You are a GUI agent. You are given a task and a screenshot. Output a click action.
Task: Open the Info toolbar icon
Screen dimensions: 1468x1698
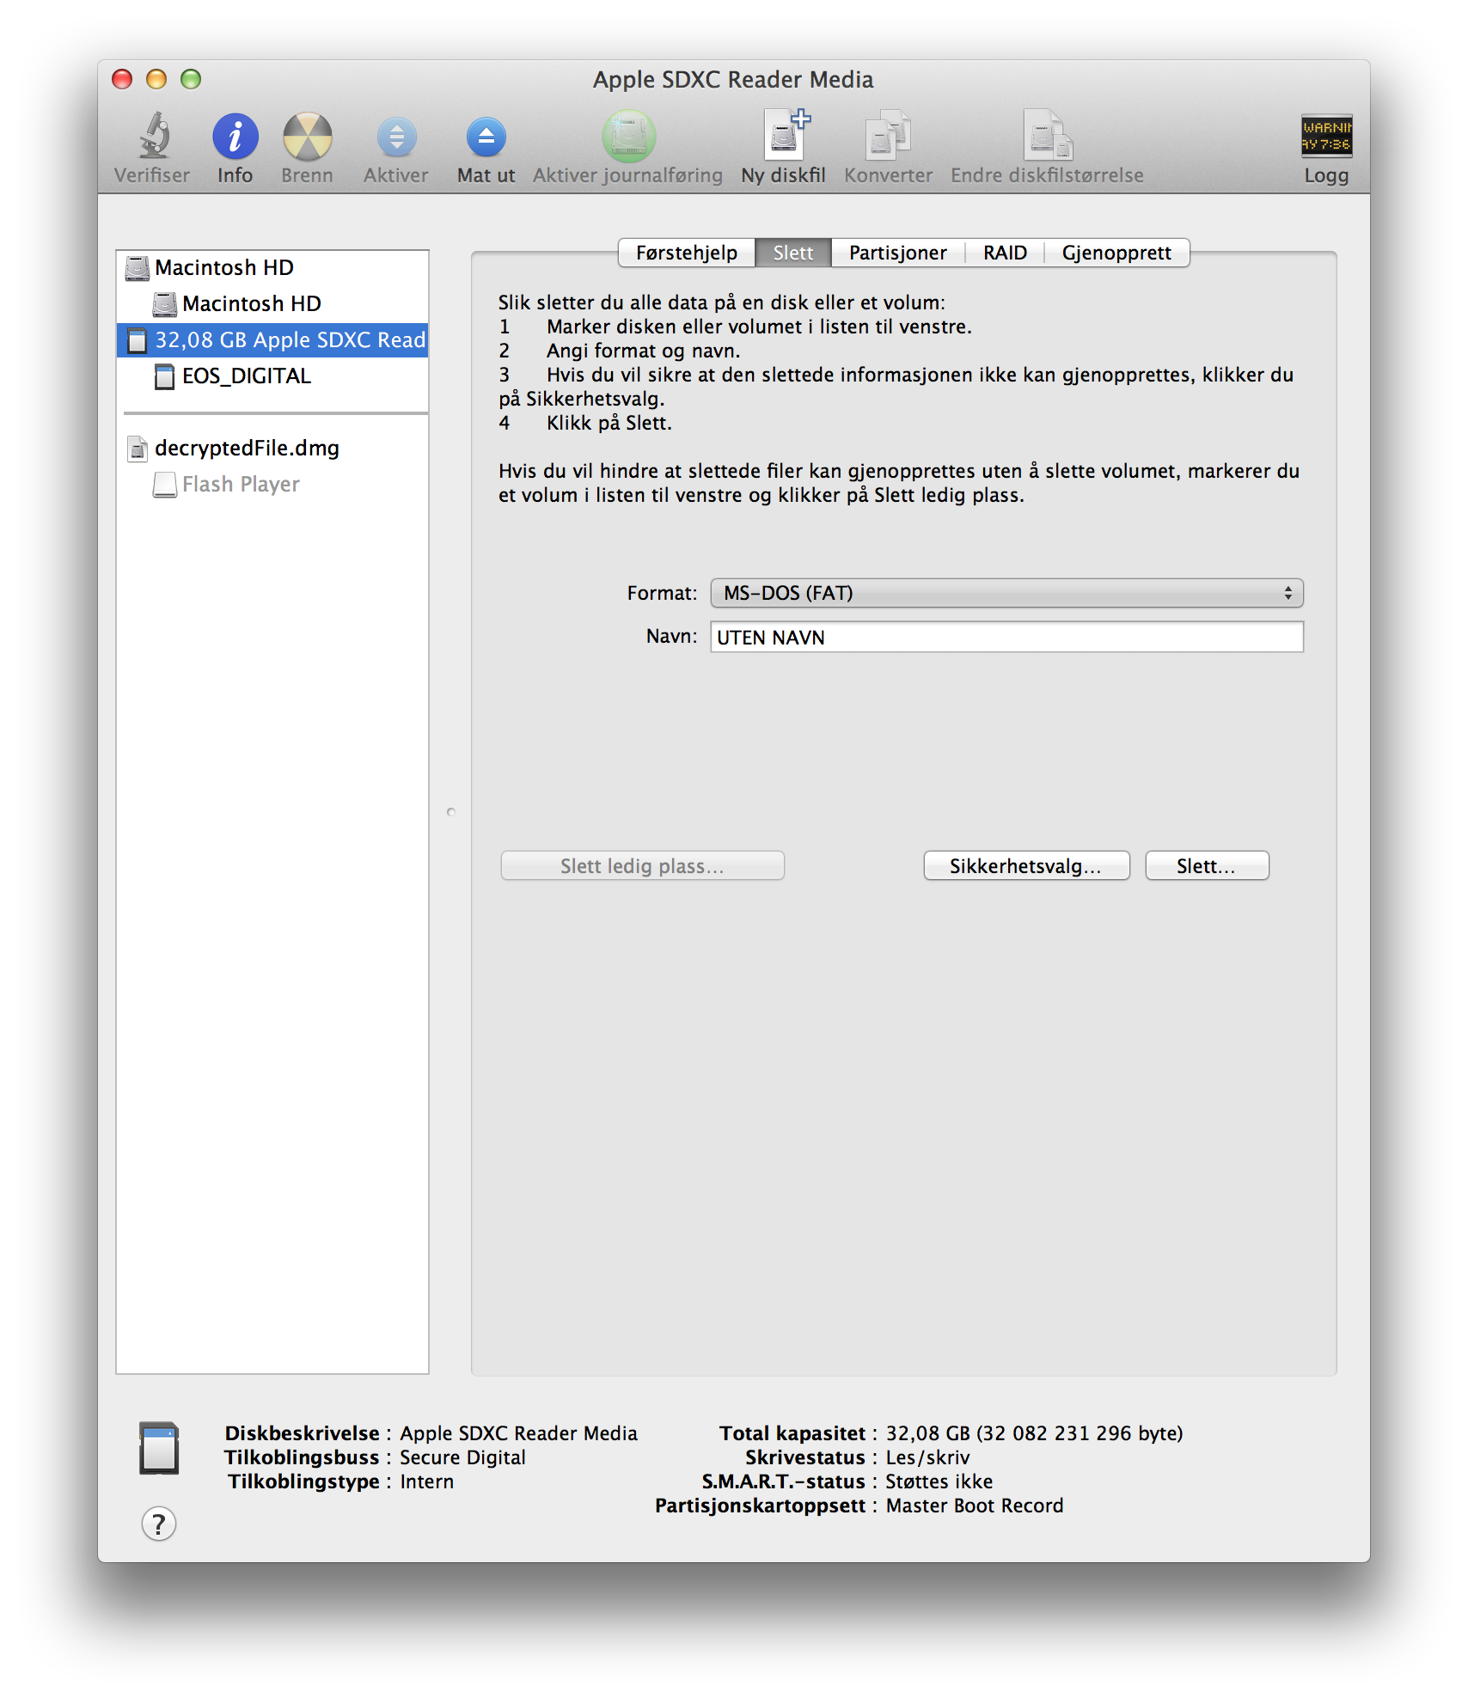coord(235,137)
